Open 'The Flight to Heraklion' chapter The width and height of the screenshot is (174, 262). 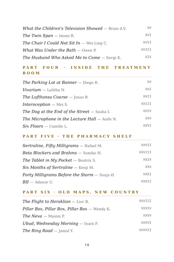pos(87,201)
